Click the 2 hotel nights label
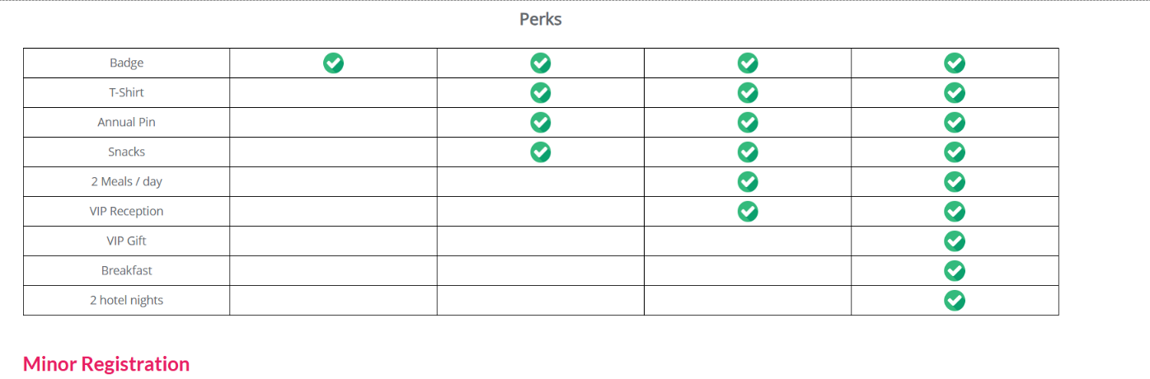The height and width of the screenshot is (379, 1150). point(126,300)
